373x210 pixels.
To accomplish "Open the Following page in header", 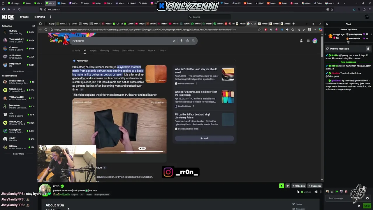I will (39, 17).
